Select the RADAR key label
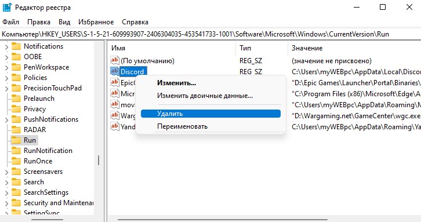 coord(35,130)
